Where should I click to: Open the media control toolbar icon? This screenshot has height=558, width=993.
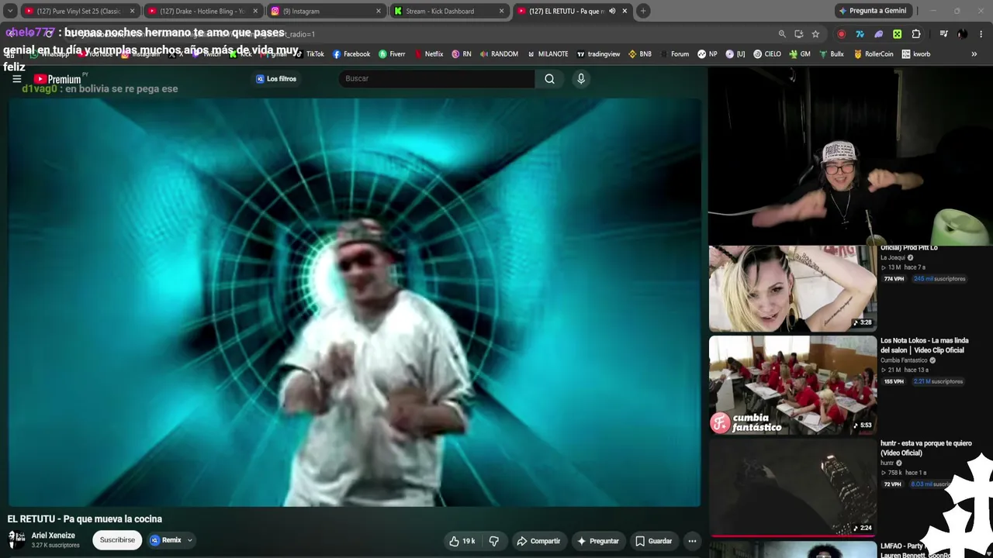pyautogui.click(x=943, y=34)
